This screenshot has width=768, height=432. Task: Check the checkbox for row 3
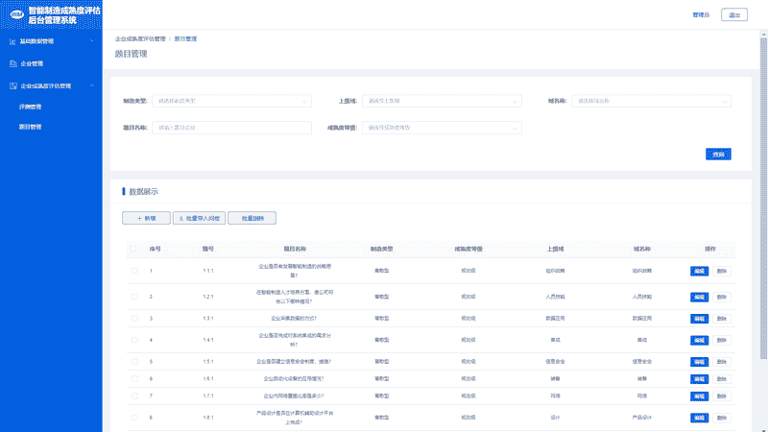coord(134,319)
